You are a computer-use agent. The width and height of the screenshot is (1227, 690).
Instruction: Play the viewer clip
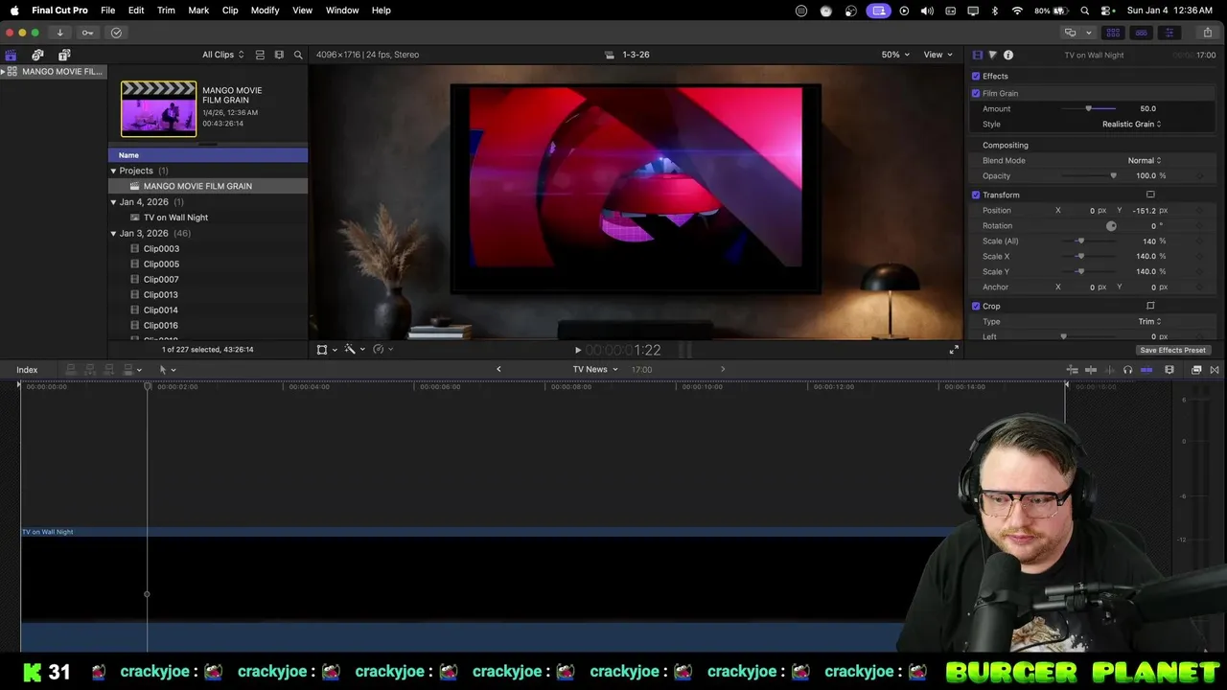577,351
